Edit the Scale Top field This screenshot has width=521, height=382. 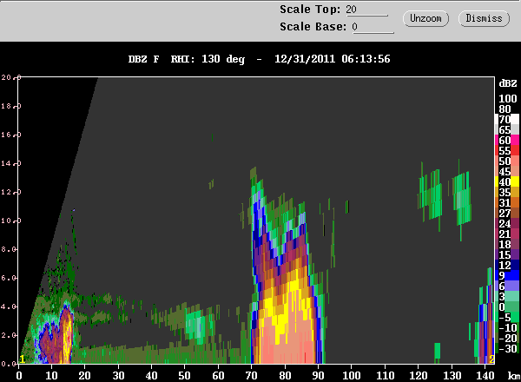point(366,10)
